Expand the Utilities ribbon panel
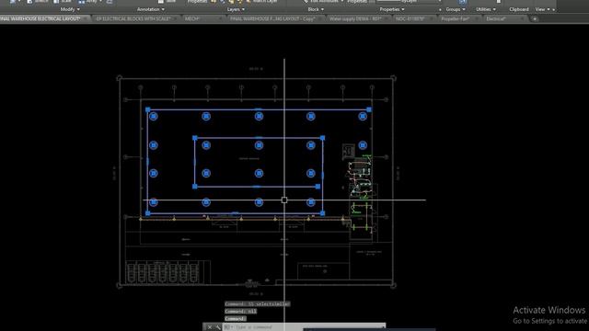 [486, 9]
